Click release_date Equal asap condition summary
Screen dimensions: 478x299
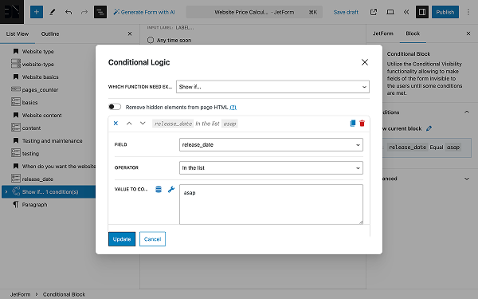[x=427, y=148]
